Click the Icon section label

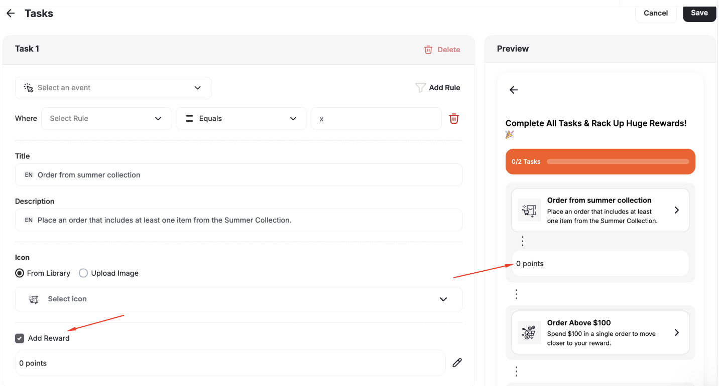pos(22,257)
